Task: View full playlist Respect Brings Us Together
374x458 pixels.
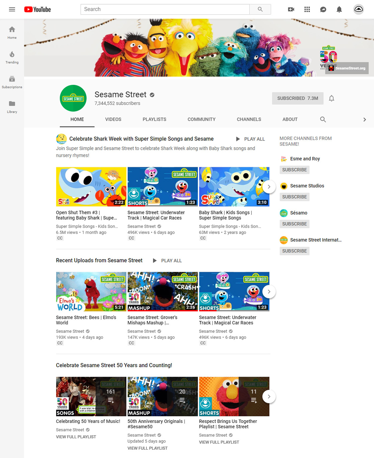Action: click(219, 442)
